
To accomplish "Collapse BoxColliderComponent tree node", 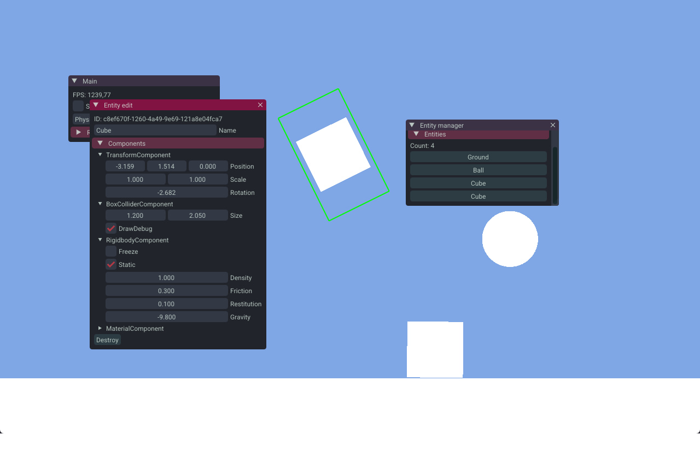I will point(100,204).
